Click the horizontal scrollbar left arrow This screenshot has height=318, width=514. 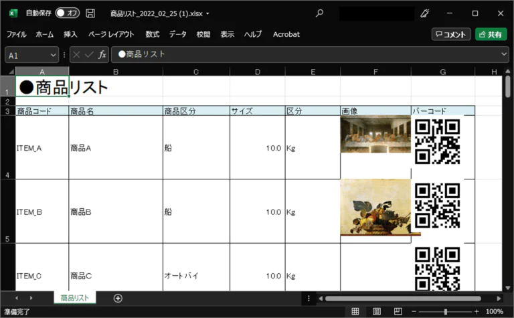pos(321,299)
